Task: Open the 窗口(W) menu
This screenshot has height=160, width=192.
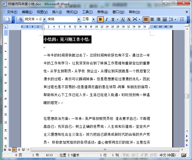Action: coord(118,12)
